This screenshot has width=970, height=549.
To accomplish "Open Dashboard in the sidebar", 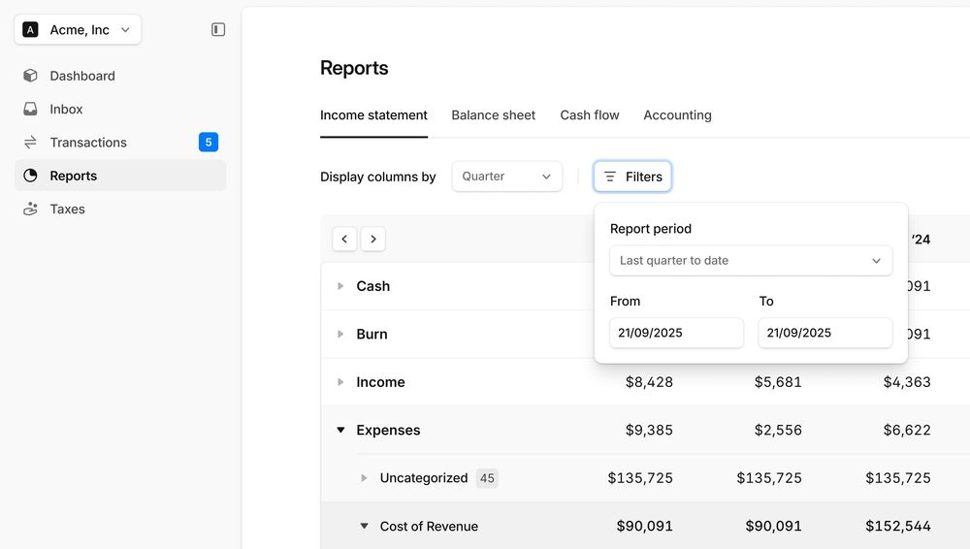I will point(120,76).
